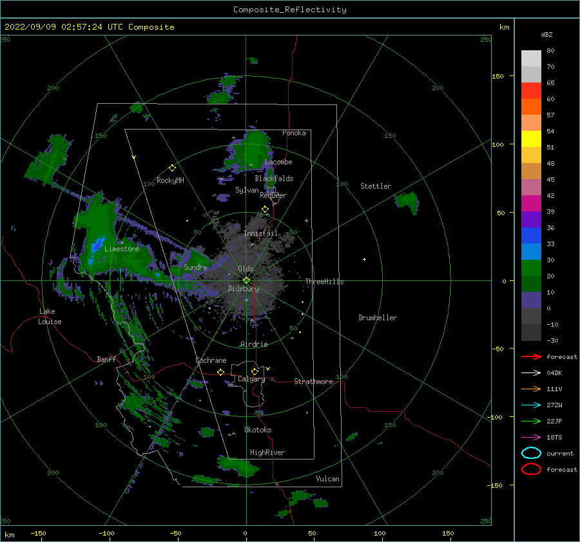Click the 18TS legend label
The height and width of the screenshot is (542, 580).
click(x=554, y=438)
